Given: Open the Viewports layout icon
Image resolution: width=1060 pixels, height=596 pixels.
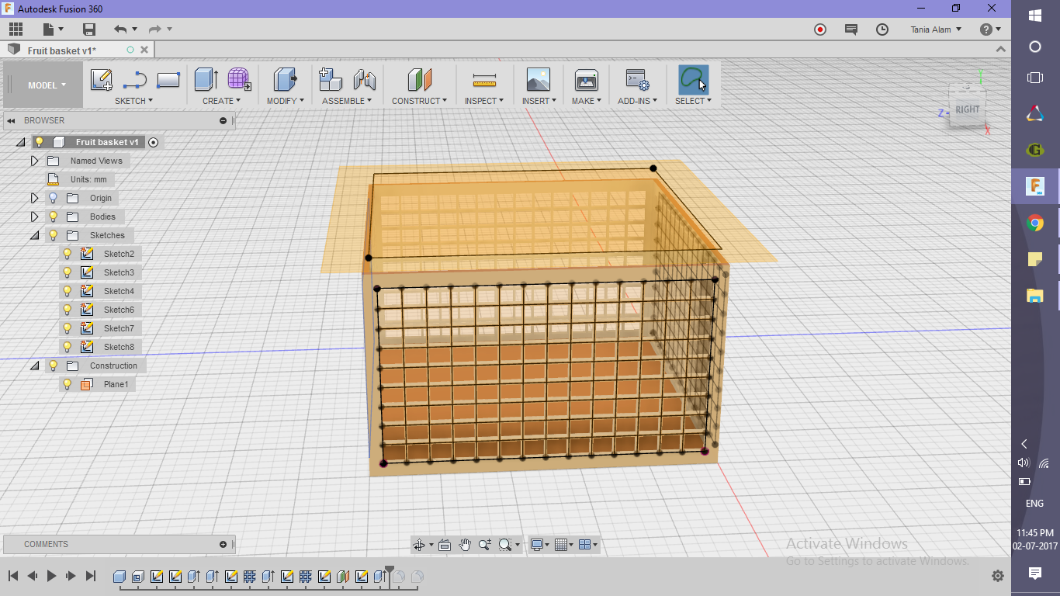Looking at the screenshot, I should [586, 545].
